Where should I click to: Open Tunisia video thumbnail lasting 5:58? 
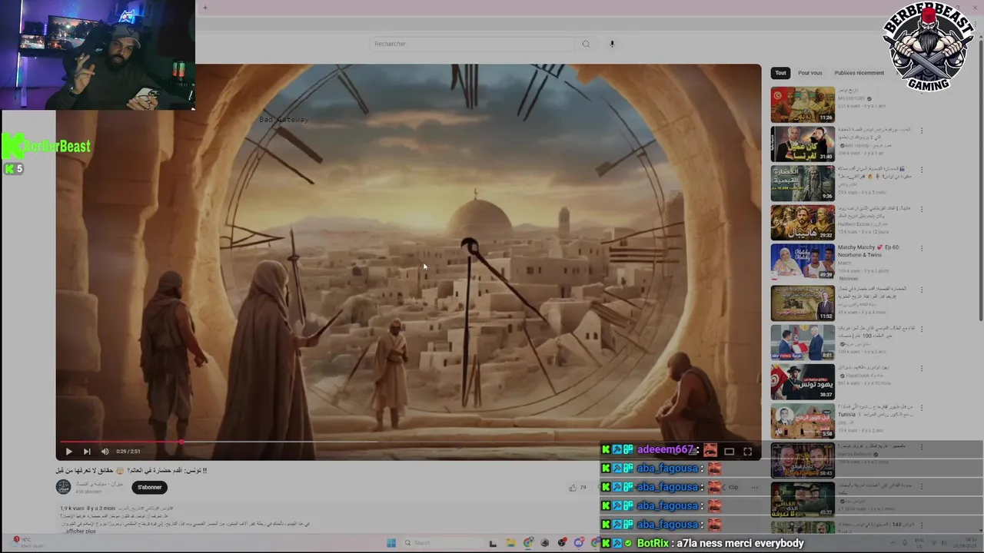803,421
